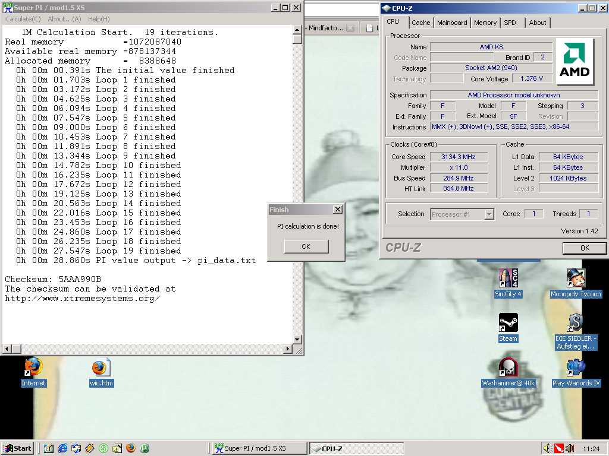This screenshot has height=456, width=609.
Task: Click the HT Link 854.8 MHz field
Action: [x=459, y=188]
